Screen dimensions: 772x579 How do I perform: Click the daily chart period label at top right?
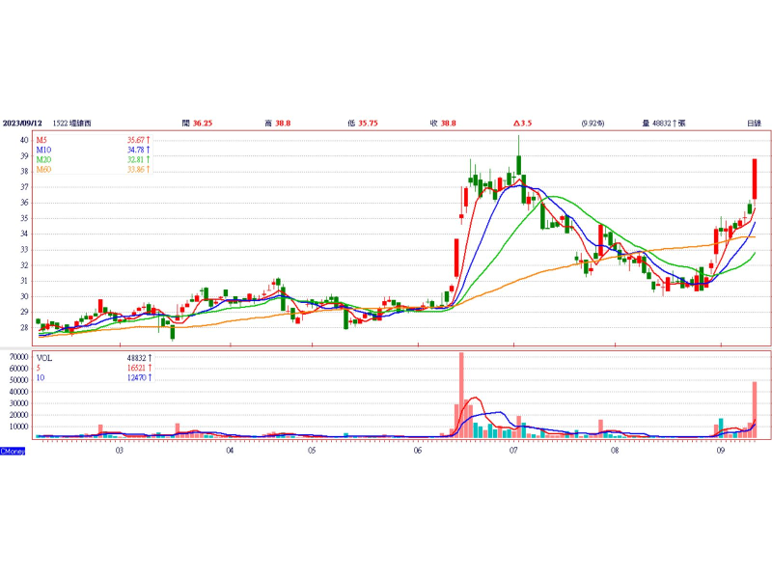[x=754, y=124]
